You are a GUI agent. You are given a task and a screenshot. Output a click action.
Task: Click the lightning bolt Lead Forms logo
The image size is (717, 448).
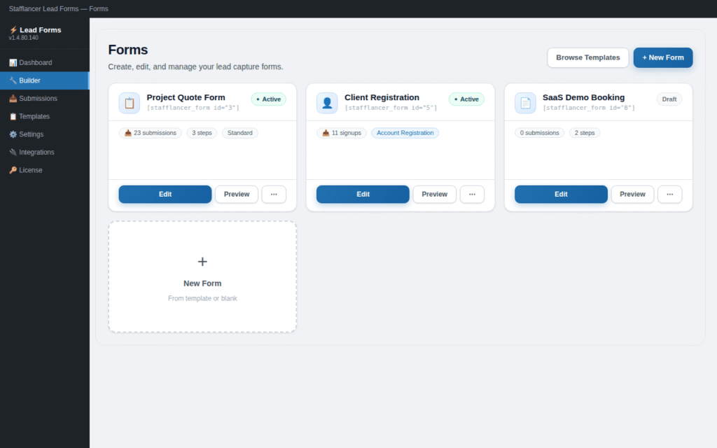tap(13, 29)
